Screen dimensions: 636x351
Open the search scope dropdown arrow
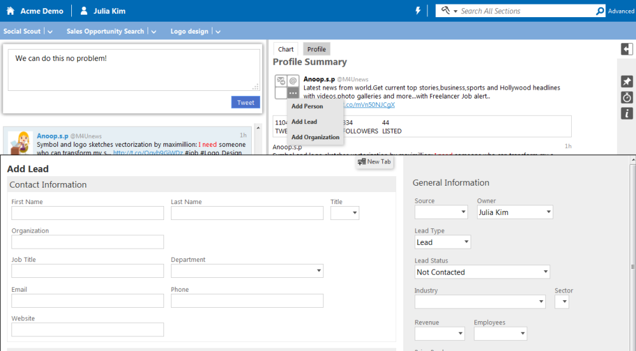(455, 11)
